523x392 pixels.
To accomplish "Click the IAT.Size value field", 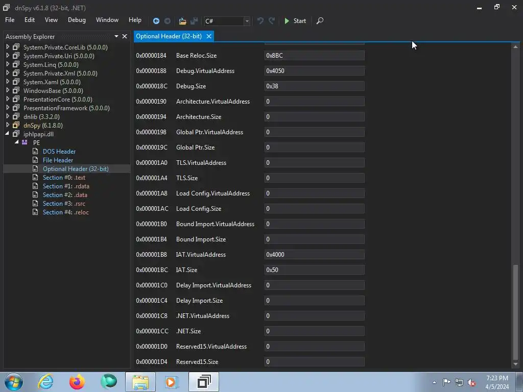I will click(314, 269).
